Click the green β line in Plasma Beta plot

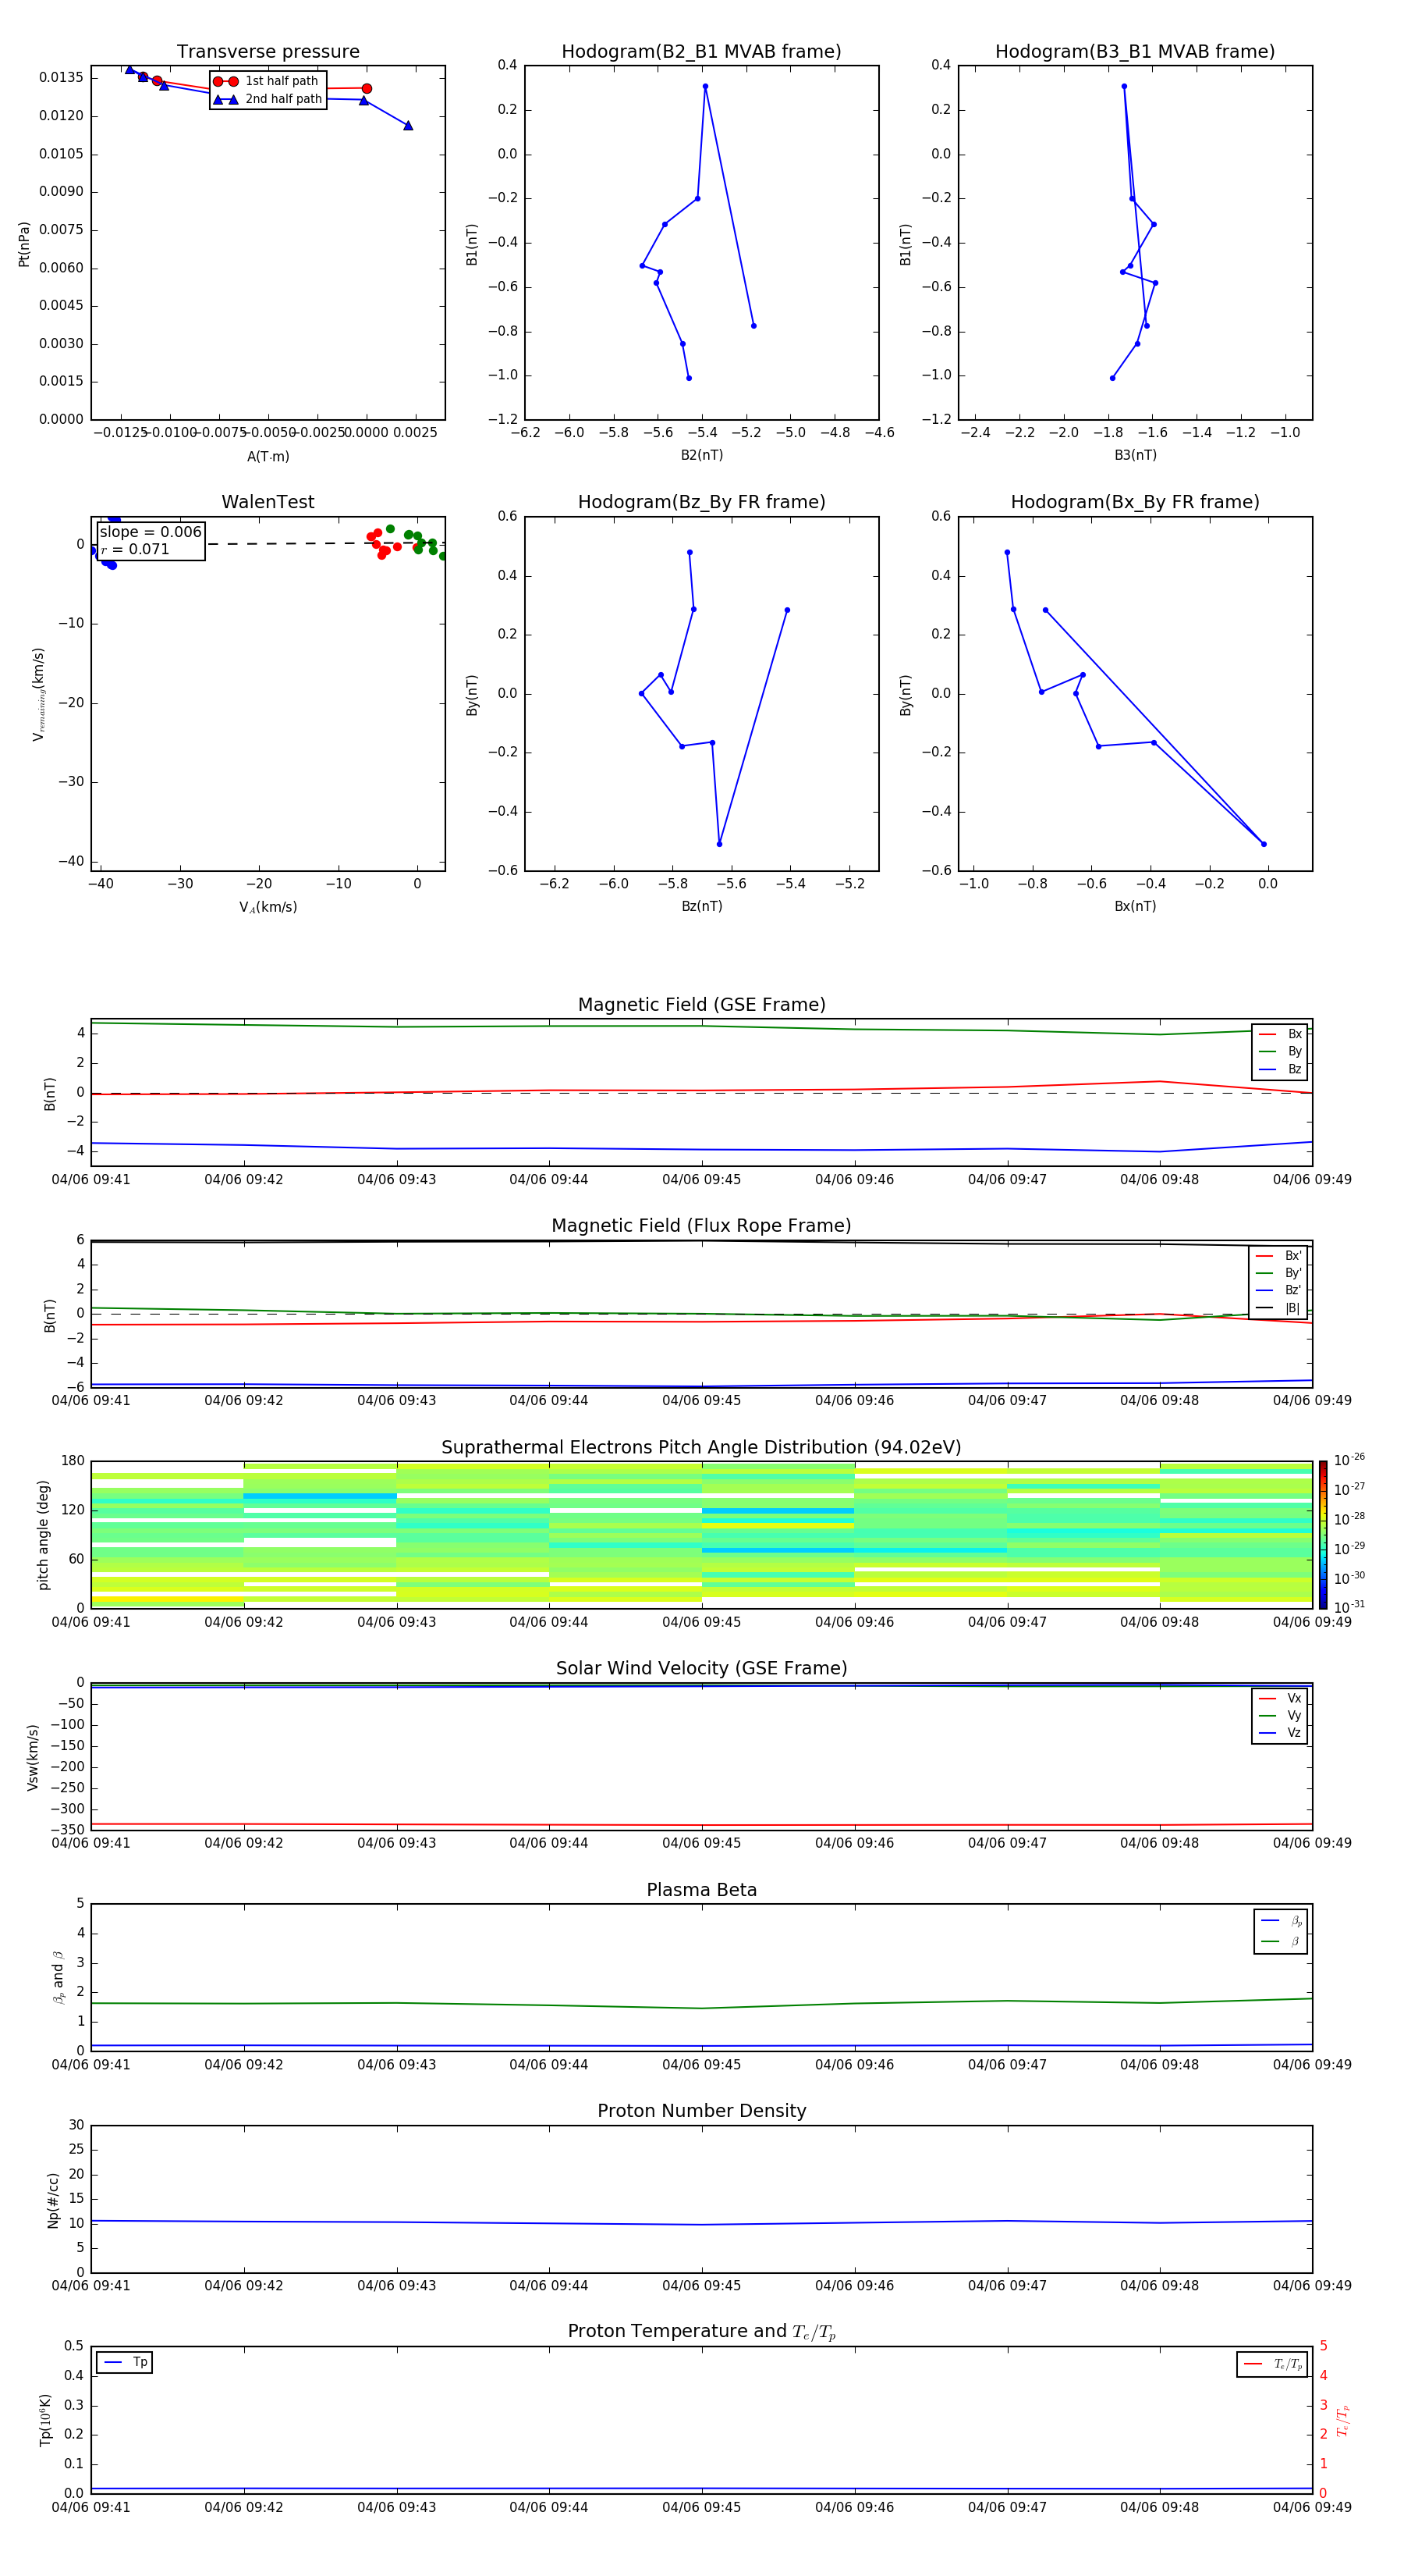coord(701,2008)
